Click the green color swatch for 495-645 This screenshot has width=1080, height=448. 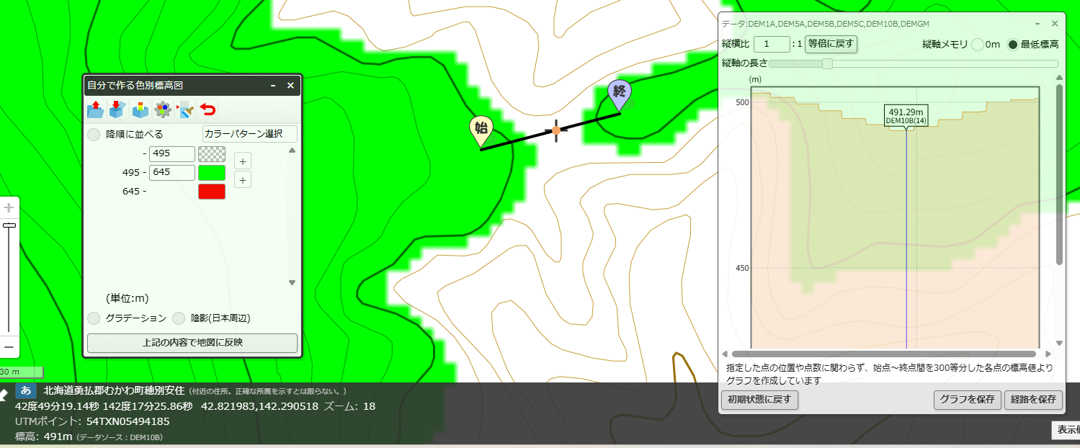pyautogui.click(x=212, y=173)
